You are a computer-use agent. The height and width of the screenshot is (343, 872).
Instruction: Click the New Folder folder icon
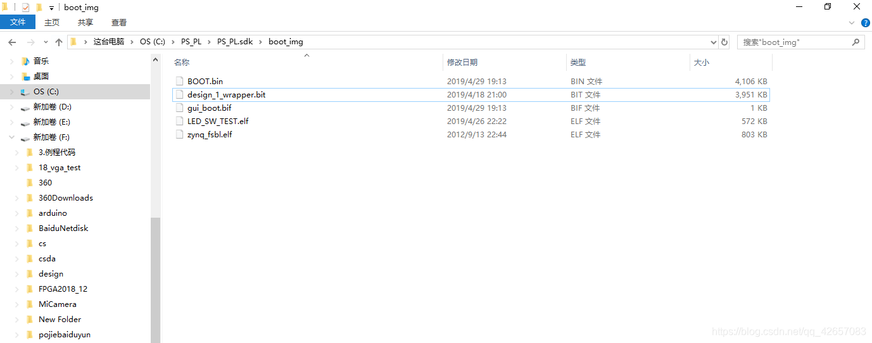(x=29, y=320)
